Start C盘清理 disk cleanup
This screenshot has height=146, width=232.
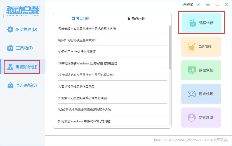(x=200, y=46)
